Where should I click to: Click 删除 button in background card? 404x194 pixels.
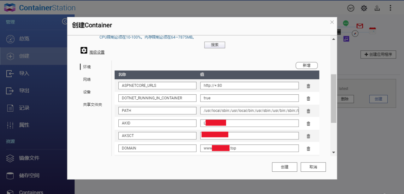point(345,99)
